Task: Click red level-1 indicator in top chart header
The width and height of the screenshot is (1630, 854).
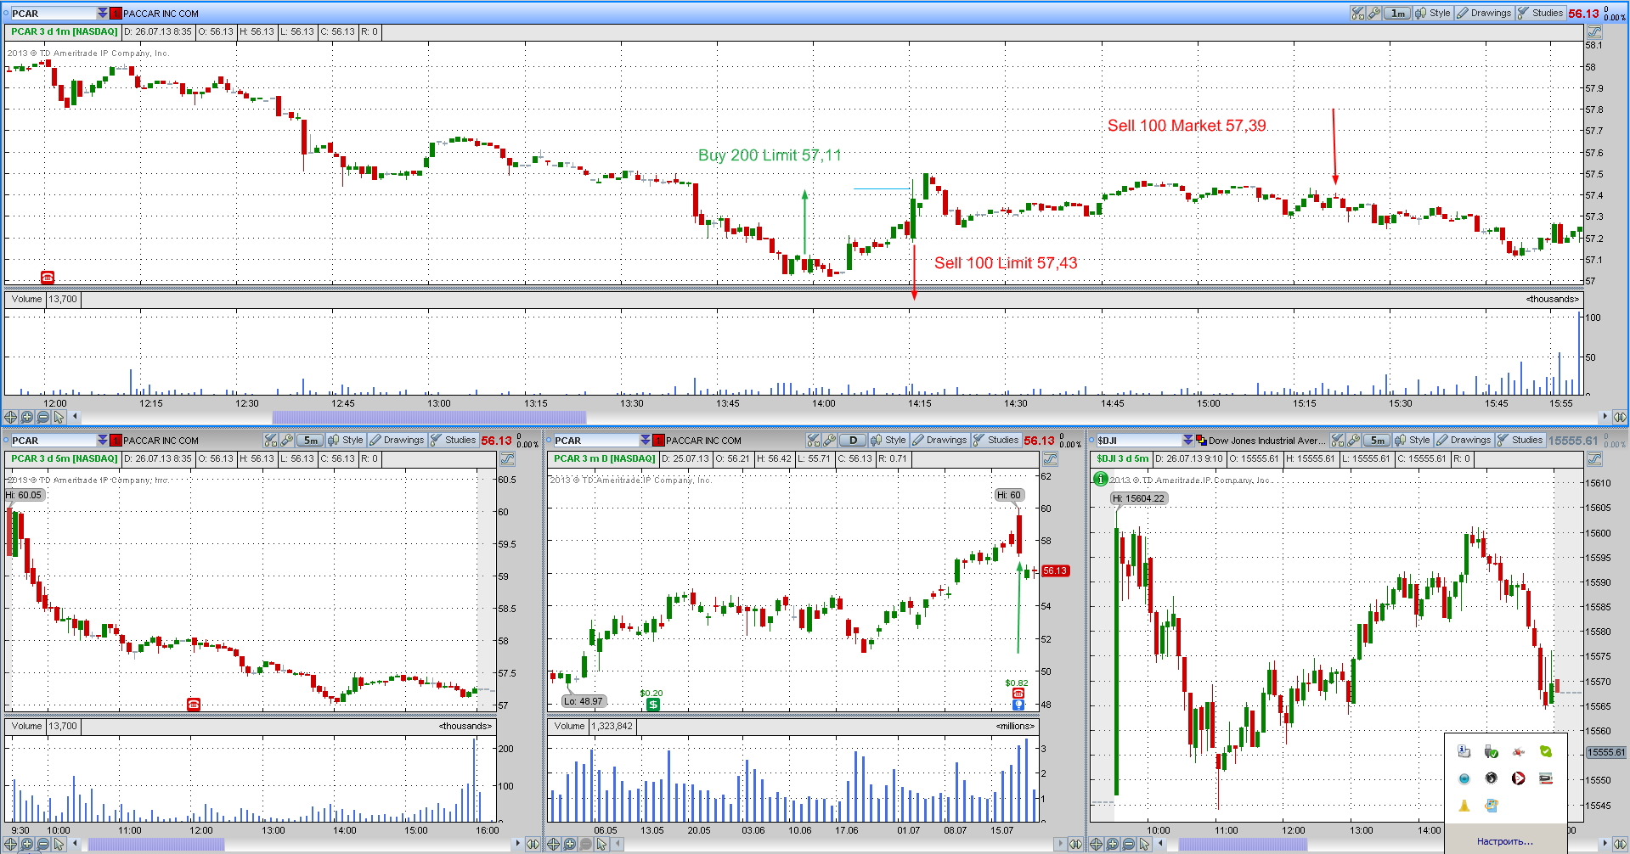Action: [116, 13]
